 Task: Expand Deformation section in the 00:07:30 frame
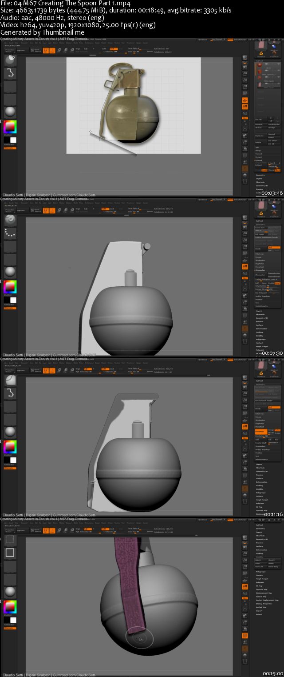[x=261, y=329]
